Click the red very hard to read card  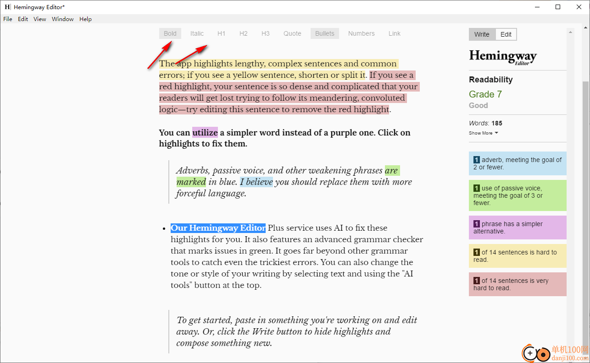[518, 284]
